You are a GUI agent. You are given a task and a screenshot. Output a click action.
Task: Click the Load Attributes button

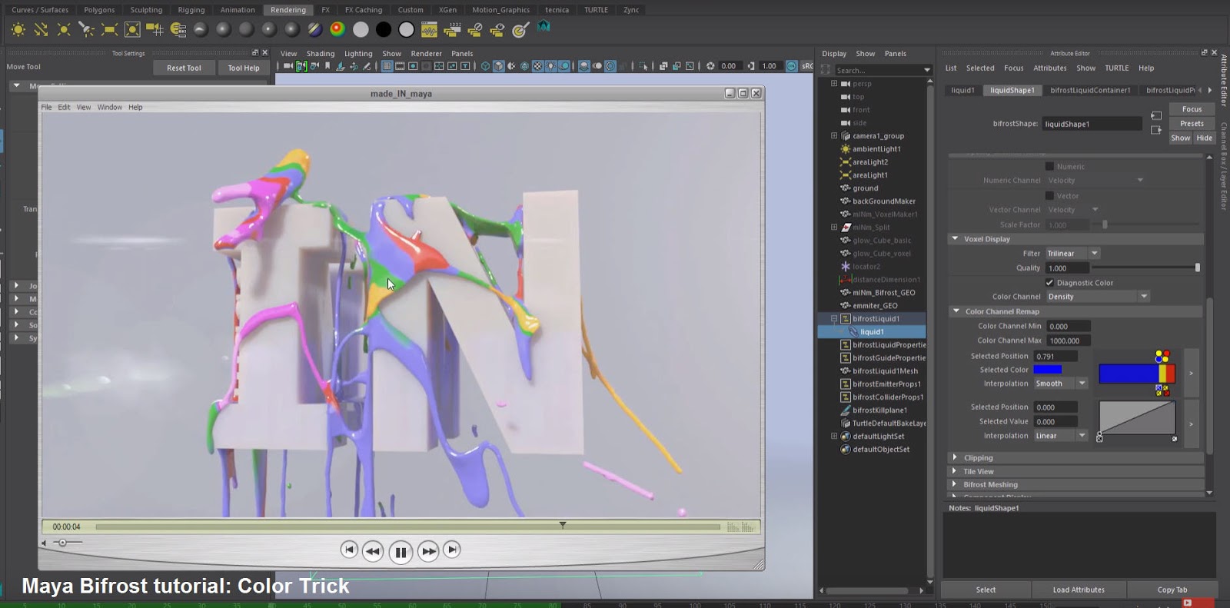click(x=1078, y=590)
